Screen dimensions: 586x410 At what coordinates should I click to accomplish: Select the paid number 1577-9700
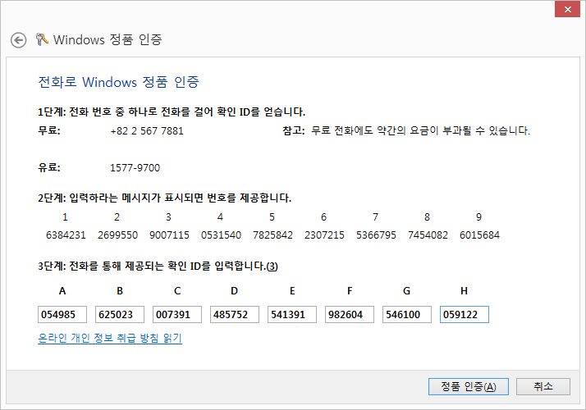135,168
